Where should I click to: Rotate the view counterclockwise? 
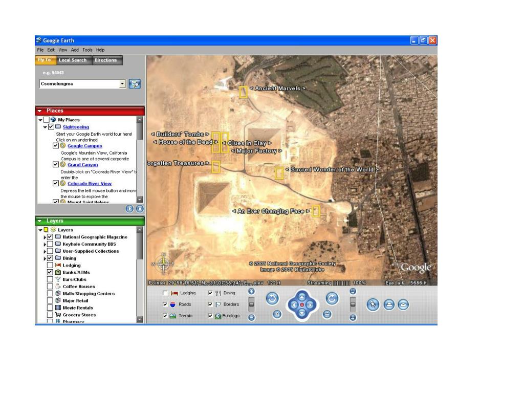point(272,298)
